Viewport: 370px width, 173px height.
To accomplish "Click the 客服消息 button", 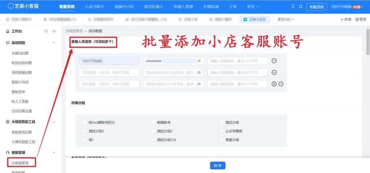I will pyautogui.click(x=317, y=7).
